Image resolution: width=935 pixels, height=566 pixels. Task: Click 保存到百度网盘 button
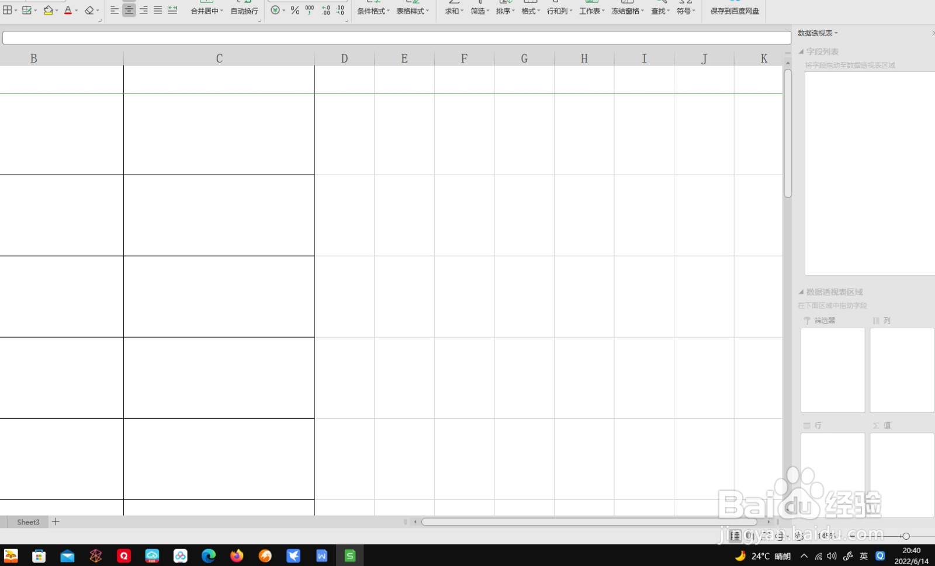click(735, 11)
